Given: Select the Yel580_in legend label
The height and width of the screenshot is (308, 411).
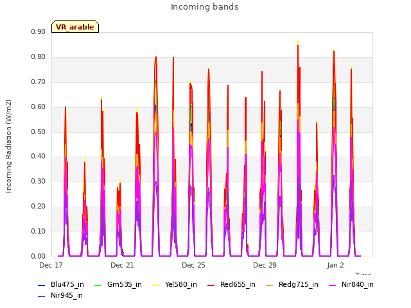Looking at the screenshot, I should (x=181, y=285).
